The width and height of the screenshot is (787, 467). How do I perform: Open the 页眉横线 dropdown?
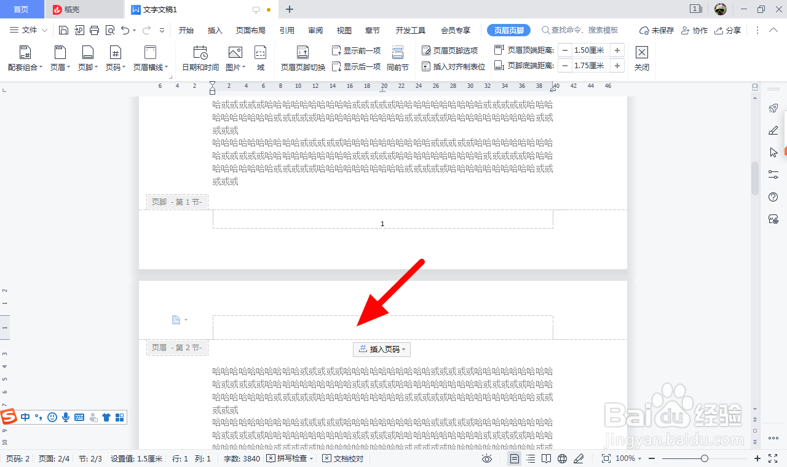(151, 59)
